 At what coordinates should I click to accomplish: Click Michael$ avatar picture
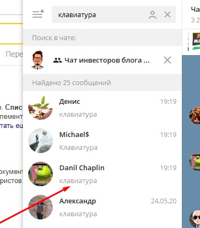tap(41, 141)
